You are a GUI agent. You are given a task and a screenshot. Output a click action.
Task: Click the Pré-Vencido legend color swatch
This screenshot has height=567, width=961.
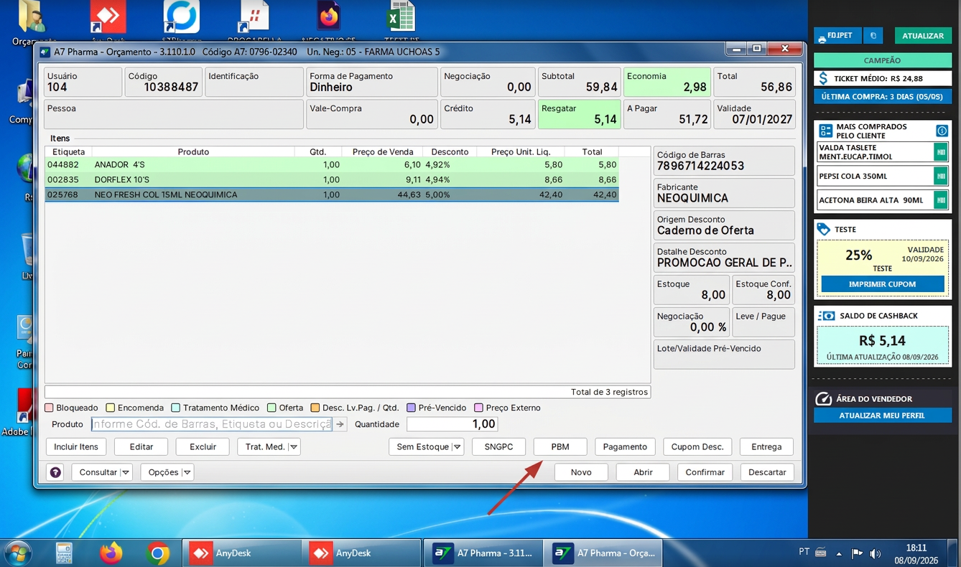click(411, 408)
